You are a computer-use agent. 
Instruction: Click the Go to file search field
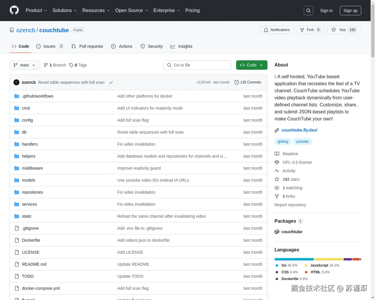[x=197, y=65]
